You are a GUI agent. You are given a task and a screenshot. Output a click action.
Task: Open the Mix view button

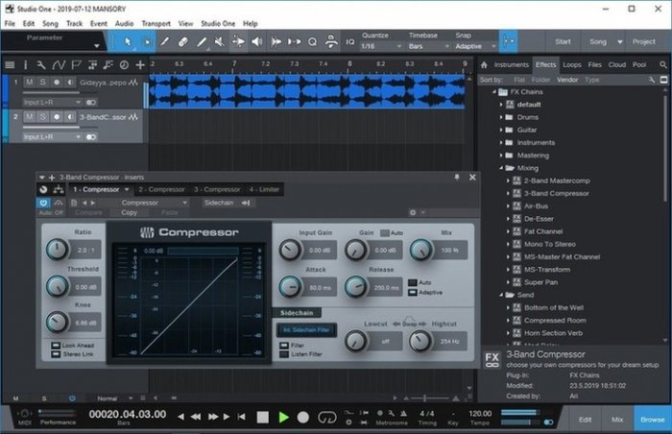click(x=617, y=420)
